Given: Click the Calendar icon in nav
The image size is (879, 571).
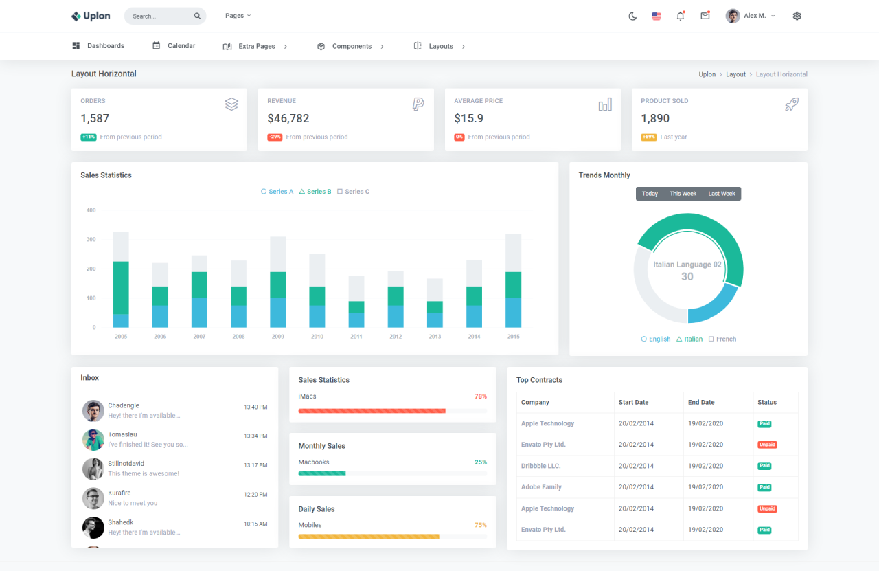Looking at the screenshot, I should tap(157, 45).
